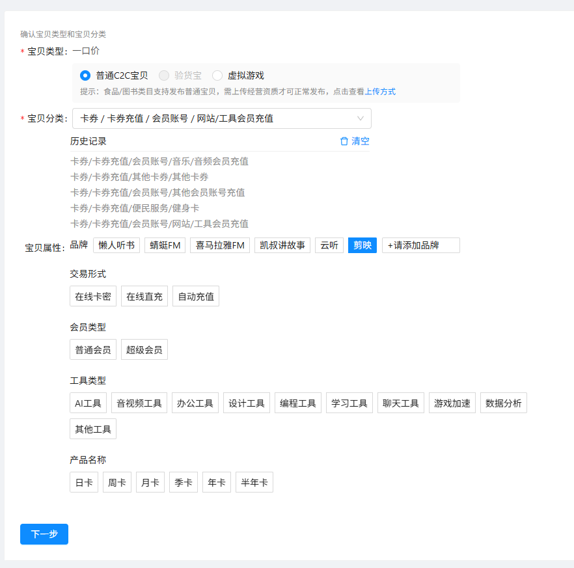Choose 在线直充 transaction form
Screen dimensions: 574x568
point(144,297)
